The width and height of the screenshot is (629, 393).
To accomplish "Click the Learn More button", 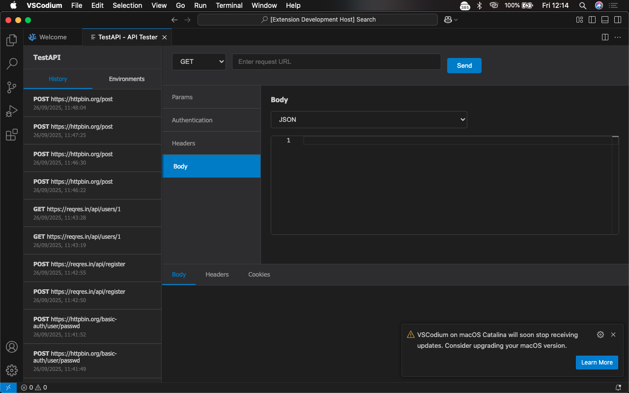I will tap(597, 362).
